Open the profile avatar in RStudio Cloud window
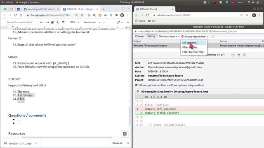The image size is (264, 148). pyautogui.click(x=254, y=15)
